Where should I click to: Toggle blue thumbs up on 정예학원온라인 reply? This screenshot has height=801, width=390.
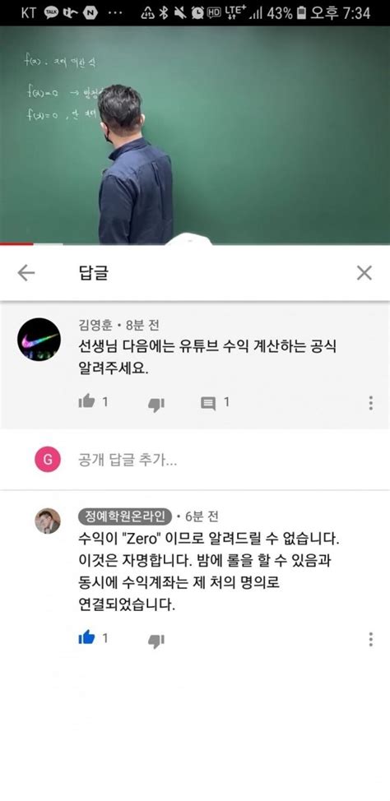[x=86, y=637]
